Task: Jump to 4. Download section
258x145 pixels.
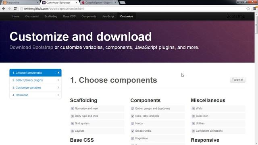Action: (35, 95)
